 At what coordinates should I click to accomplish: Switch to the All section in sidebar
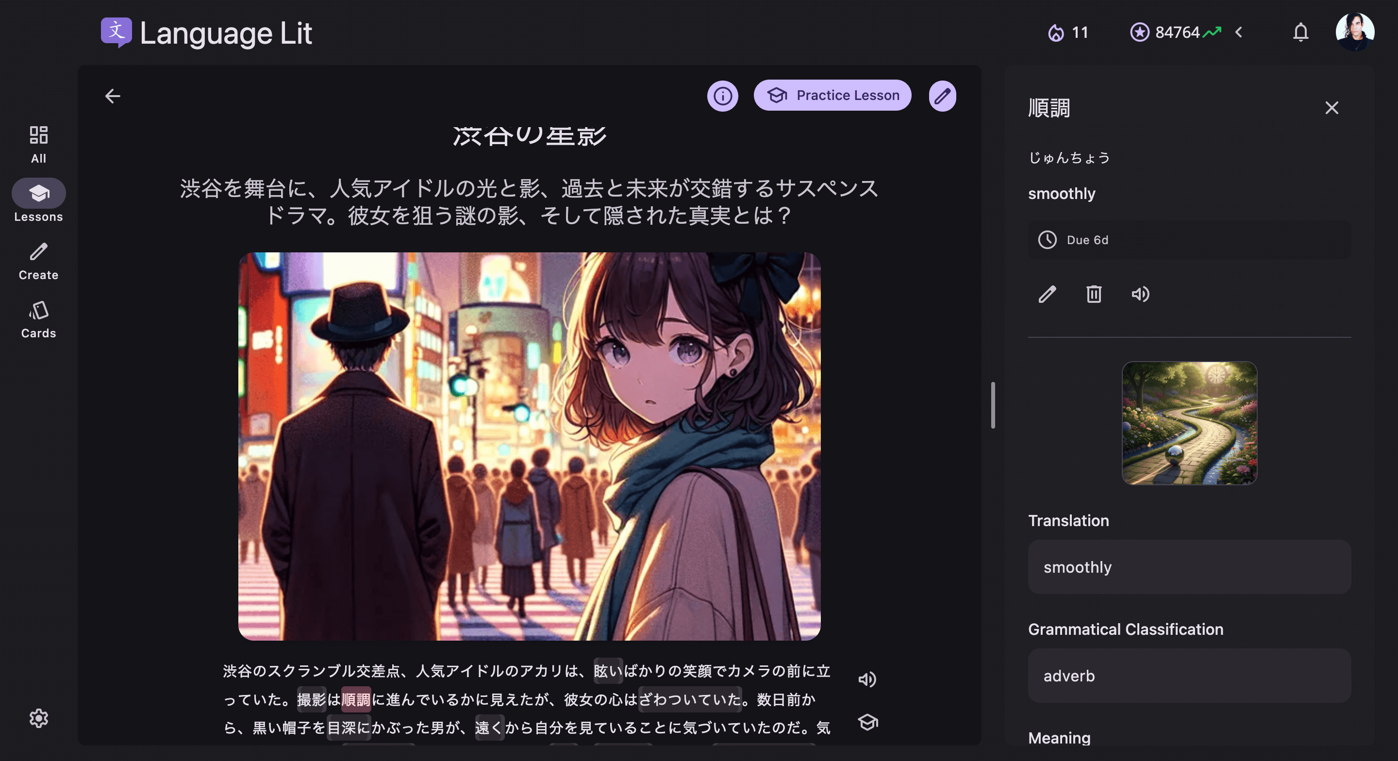point(38,144)
